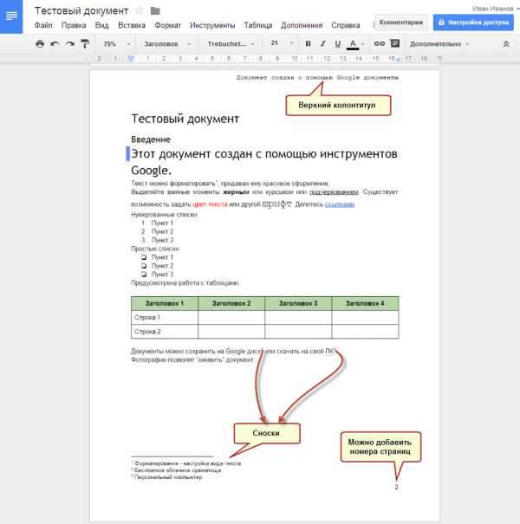Open the Правка menu
Viewport: 520px width, 524px height.
tap(74, 25)
